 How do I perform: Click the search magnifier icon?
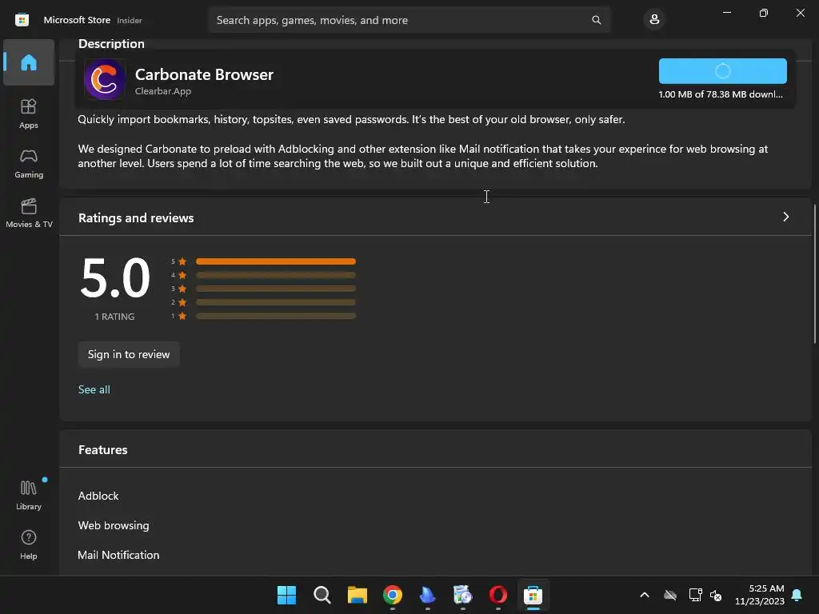pyautogui.click(x=596, y=20)
